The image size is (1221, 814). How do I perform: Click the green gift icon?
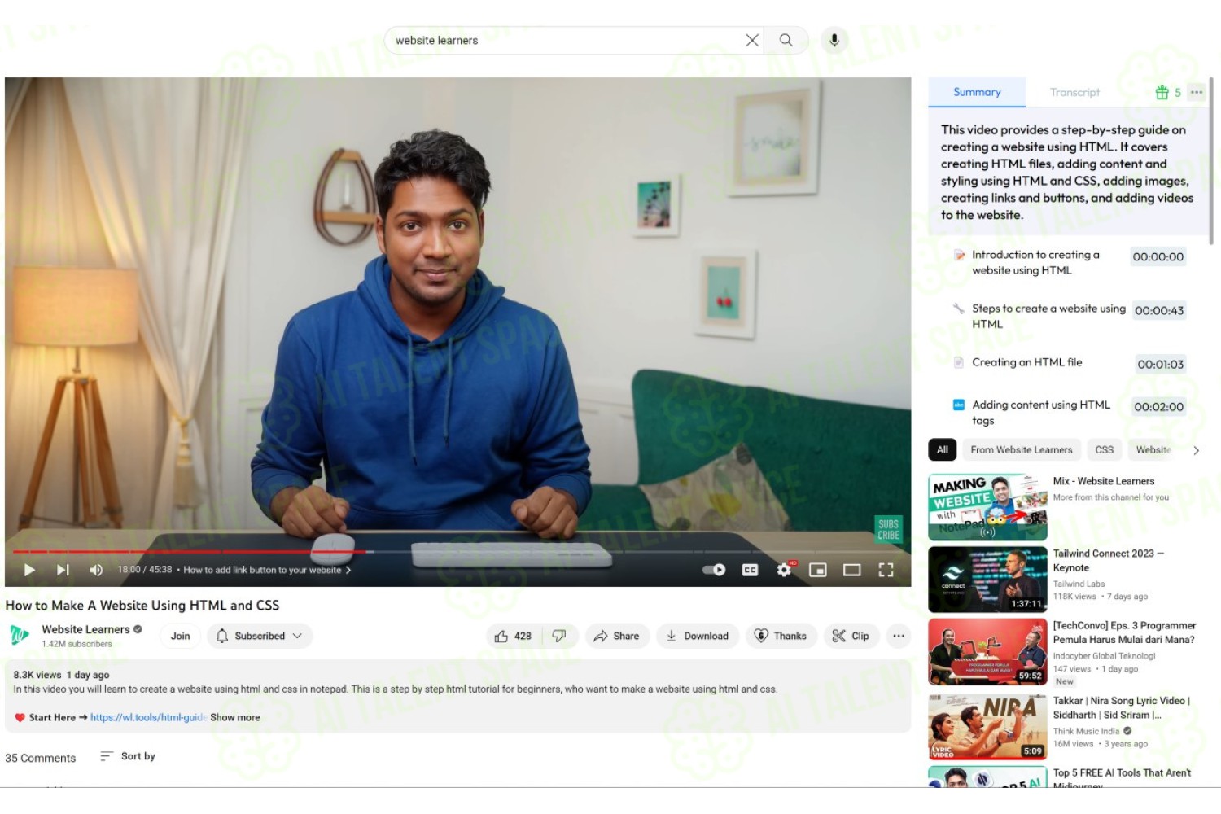coord(1162,92)
